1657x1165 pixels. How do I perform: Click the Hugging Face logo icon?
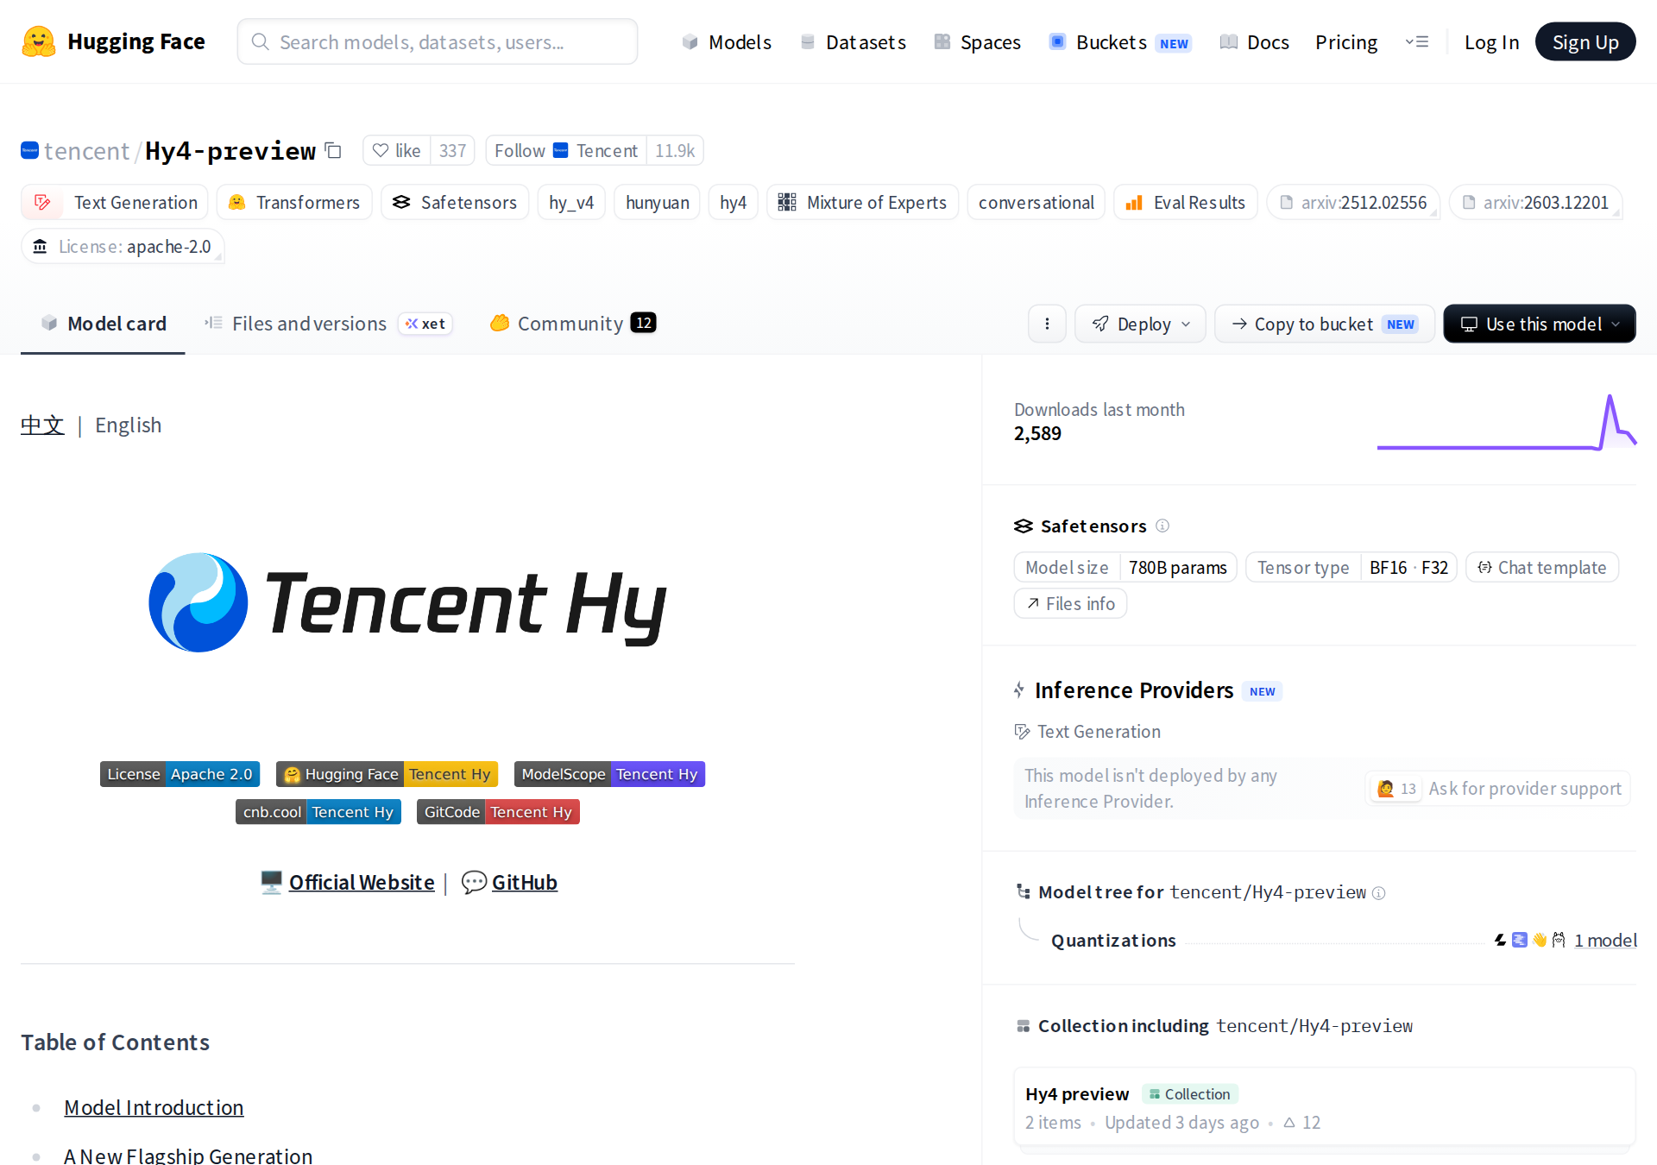(39, 41)
